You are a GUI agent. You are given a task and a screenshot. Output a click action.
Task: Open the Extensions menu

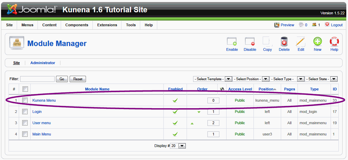(107, 25)
